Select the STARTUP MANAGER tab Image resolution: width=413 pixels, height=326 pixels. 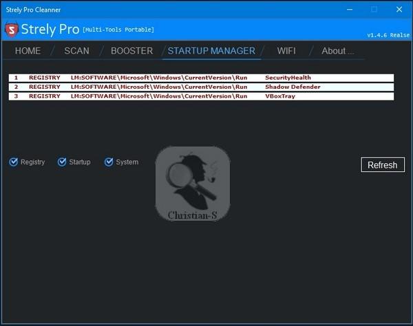(x=211, y=51)
